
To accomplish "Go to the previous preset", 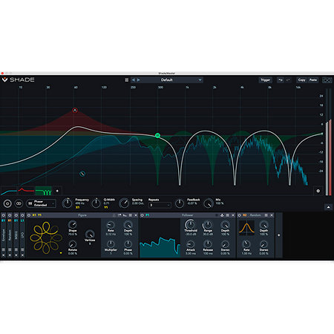I will [134, 80].
